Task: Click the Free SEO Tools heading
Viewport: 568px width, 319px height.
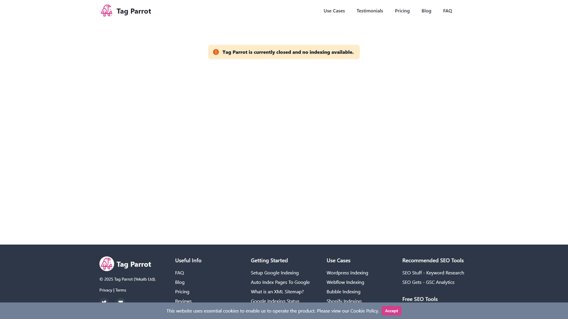Action: coord(420,299)
